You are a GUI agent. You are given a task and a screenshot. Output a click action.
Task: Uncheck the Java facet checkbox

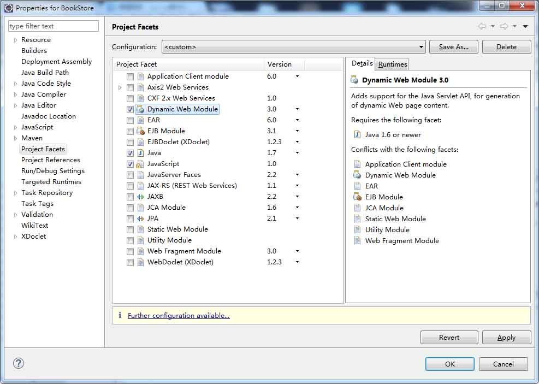[x=130, y=153]
